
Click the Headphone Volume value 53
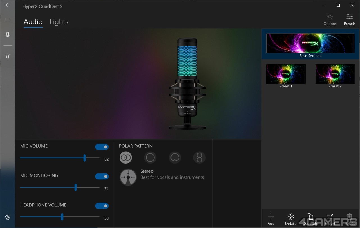click(106, 218)
